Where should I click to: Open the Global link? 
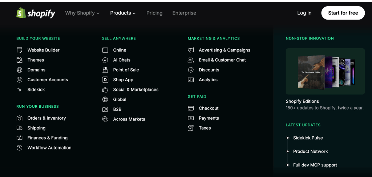coord(120,99)
